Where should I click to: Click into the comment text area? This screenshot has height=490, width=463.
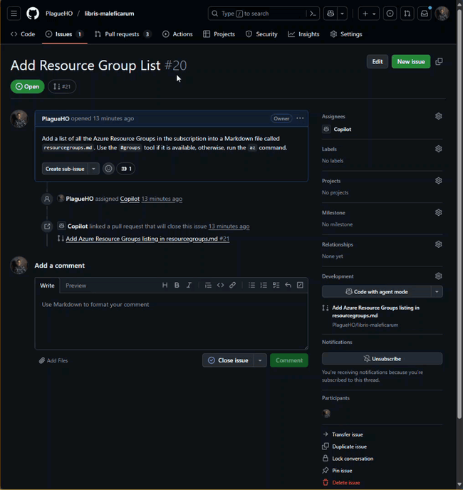point(172,321)
